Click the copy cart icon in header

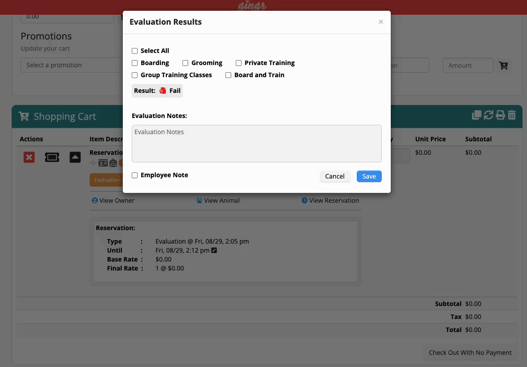click(x=476, y=115)
